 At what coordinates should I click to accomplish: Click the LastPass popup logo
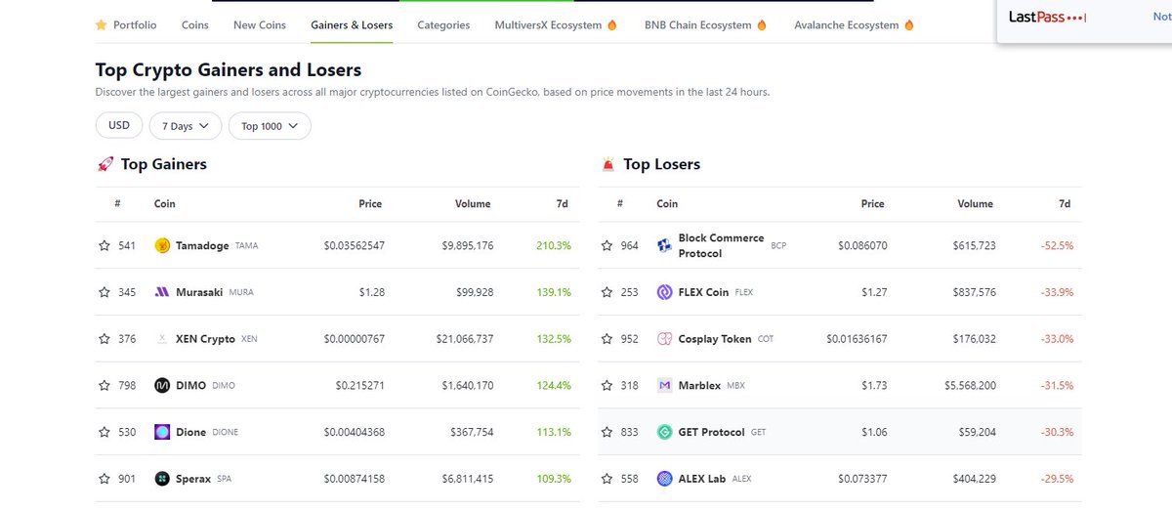(x=1048, y=18)
